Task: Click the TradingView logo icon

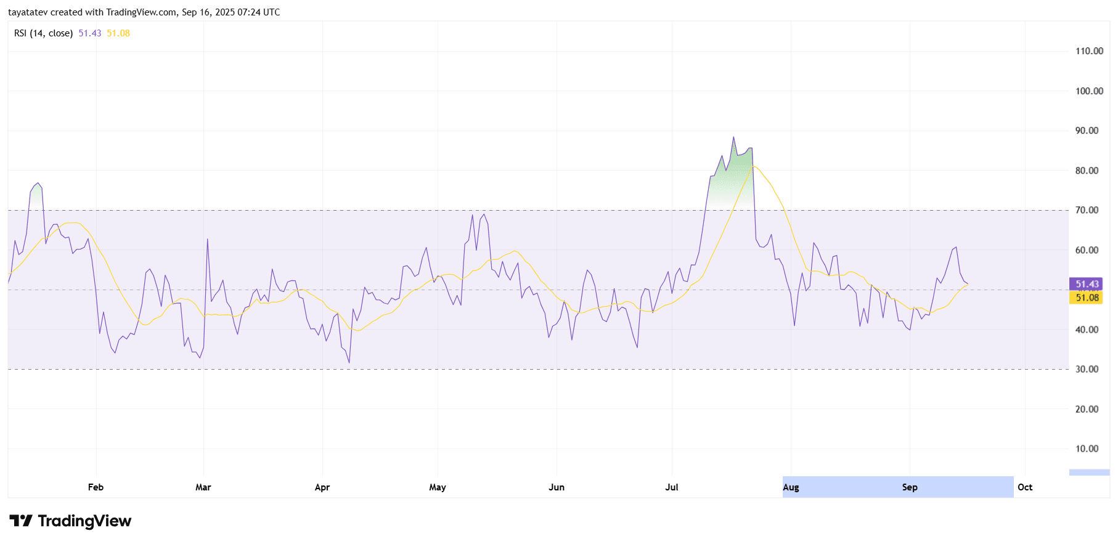Action: coord(21,521)
